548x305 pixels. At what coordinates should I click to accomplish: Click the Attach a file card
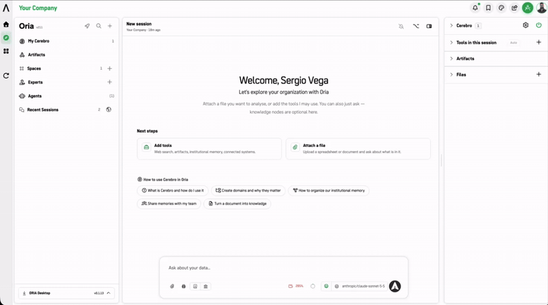(x=358, y=148)
